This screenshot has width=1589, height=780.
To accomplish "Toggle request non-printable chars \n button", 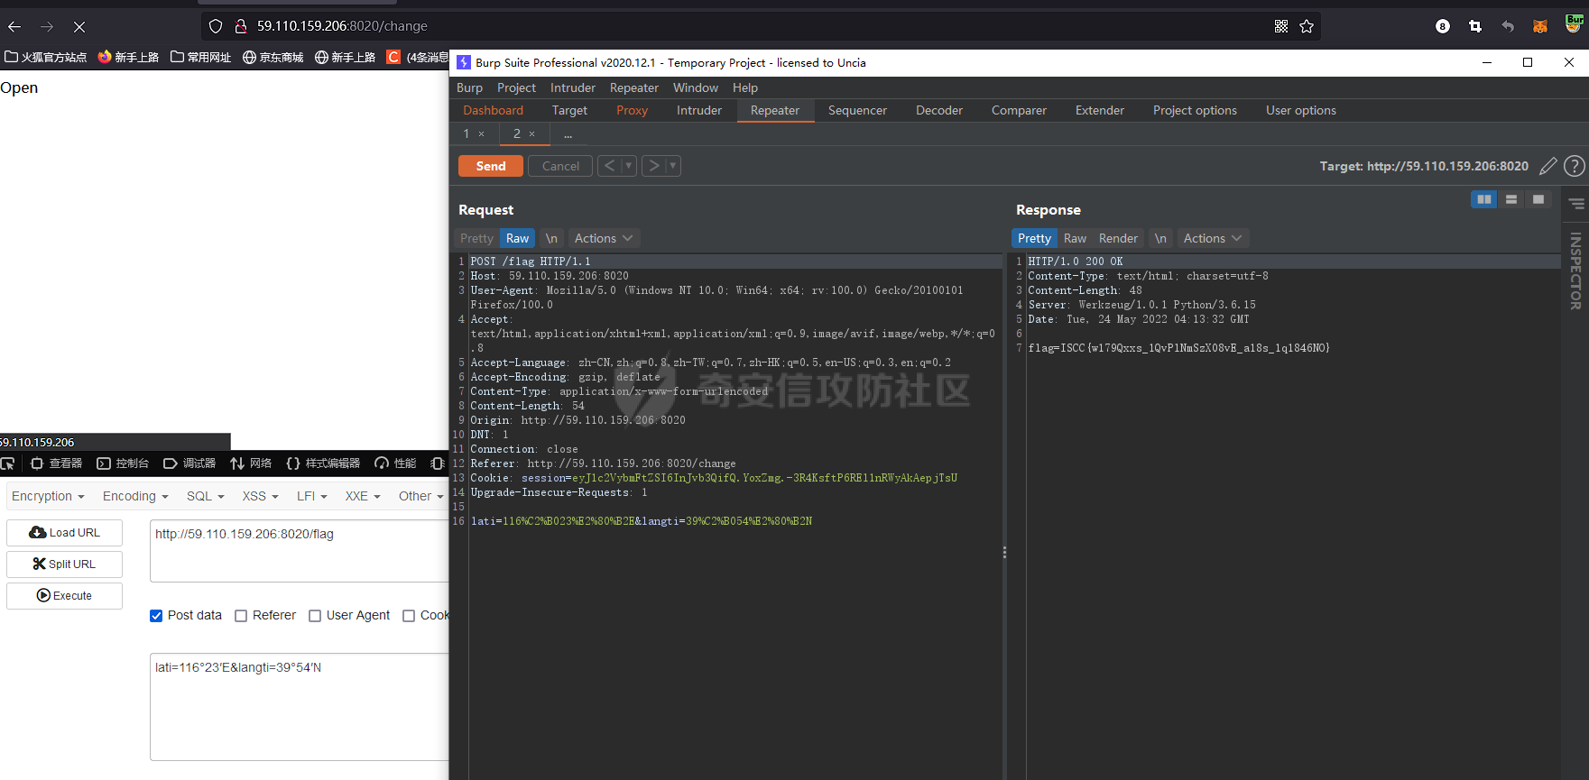I will click(551, 238).
